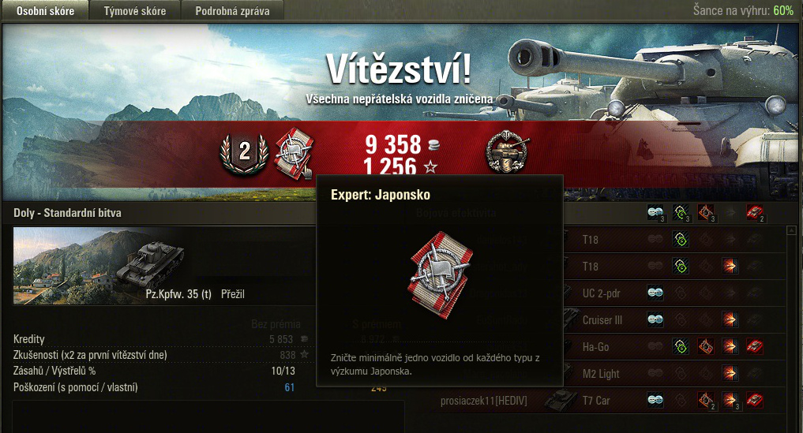Click the Expert: Japonsko ribbon medal in banner

click(x=294, y=152)
